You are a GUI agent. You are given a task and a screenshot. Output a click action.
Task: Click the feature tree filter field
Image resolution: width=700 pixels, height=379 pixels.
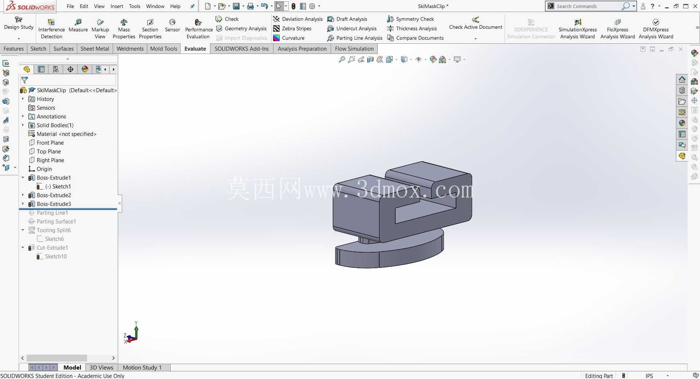coord(69,80)
